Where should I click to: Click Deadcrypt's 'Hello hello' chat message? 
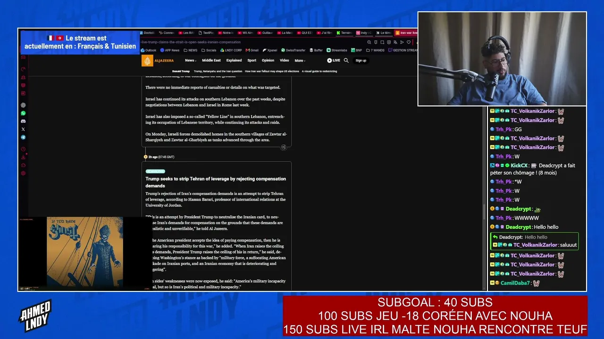524,227
